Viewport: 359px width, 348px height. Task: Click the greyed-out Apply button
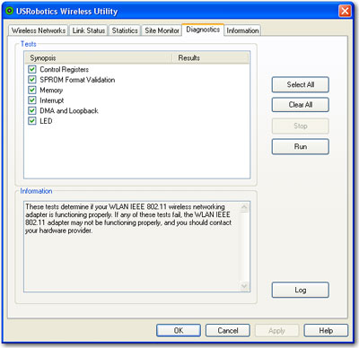pyautogui.click(x=276, y=330)
